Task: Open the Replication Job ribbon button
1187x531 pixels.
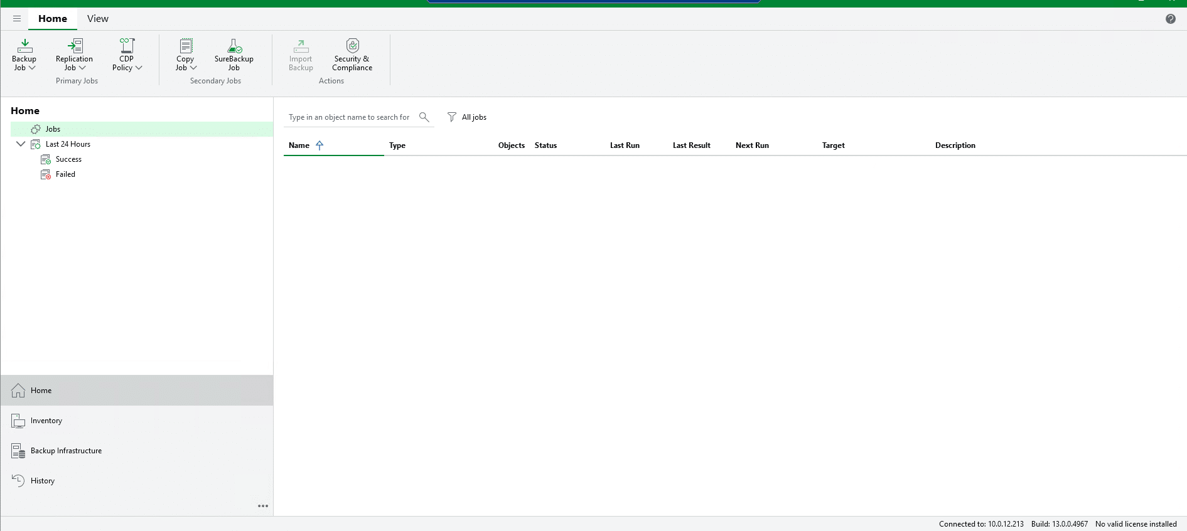Action: pos(74,46)
